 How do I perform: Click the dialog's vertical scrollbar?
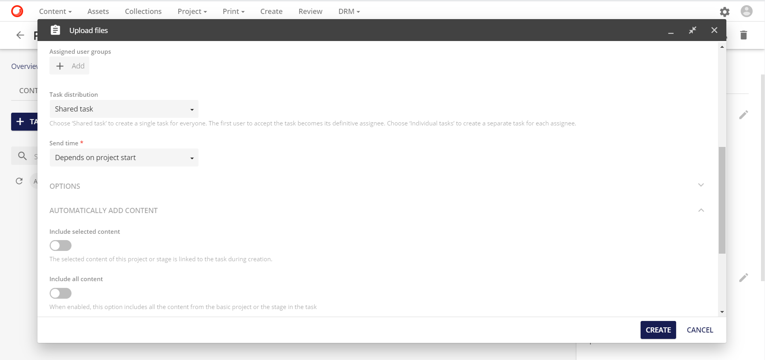coord(722,199)
